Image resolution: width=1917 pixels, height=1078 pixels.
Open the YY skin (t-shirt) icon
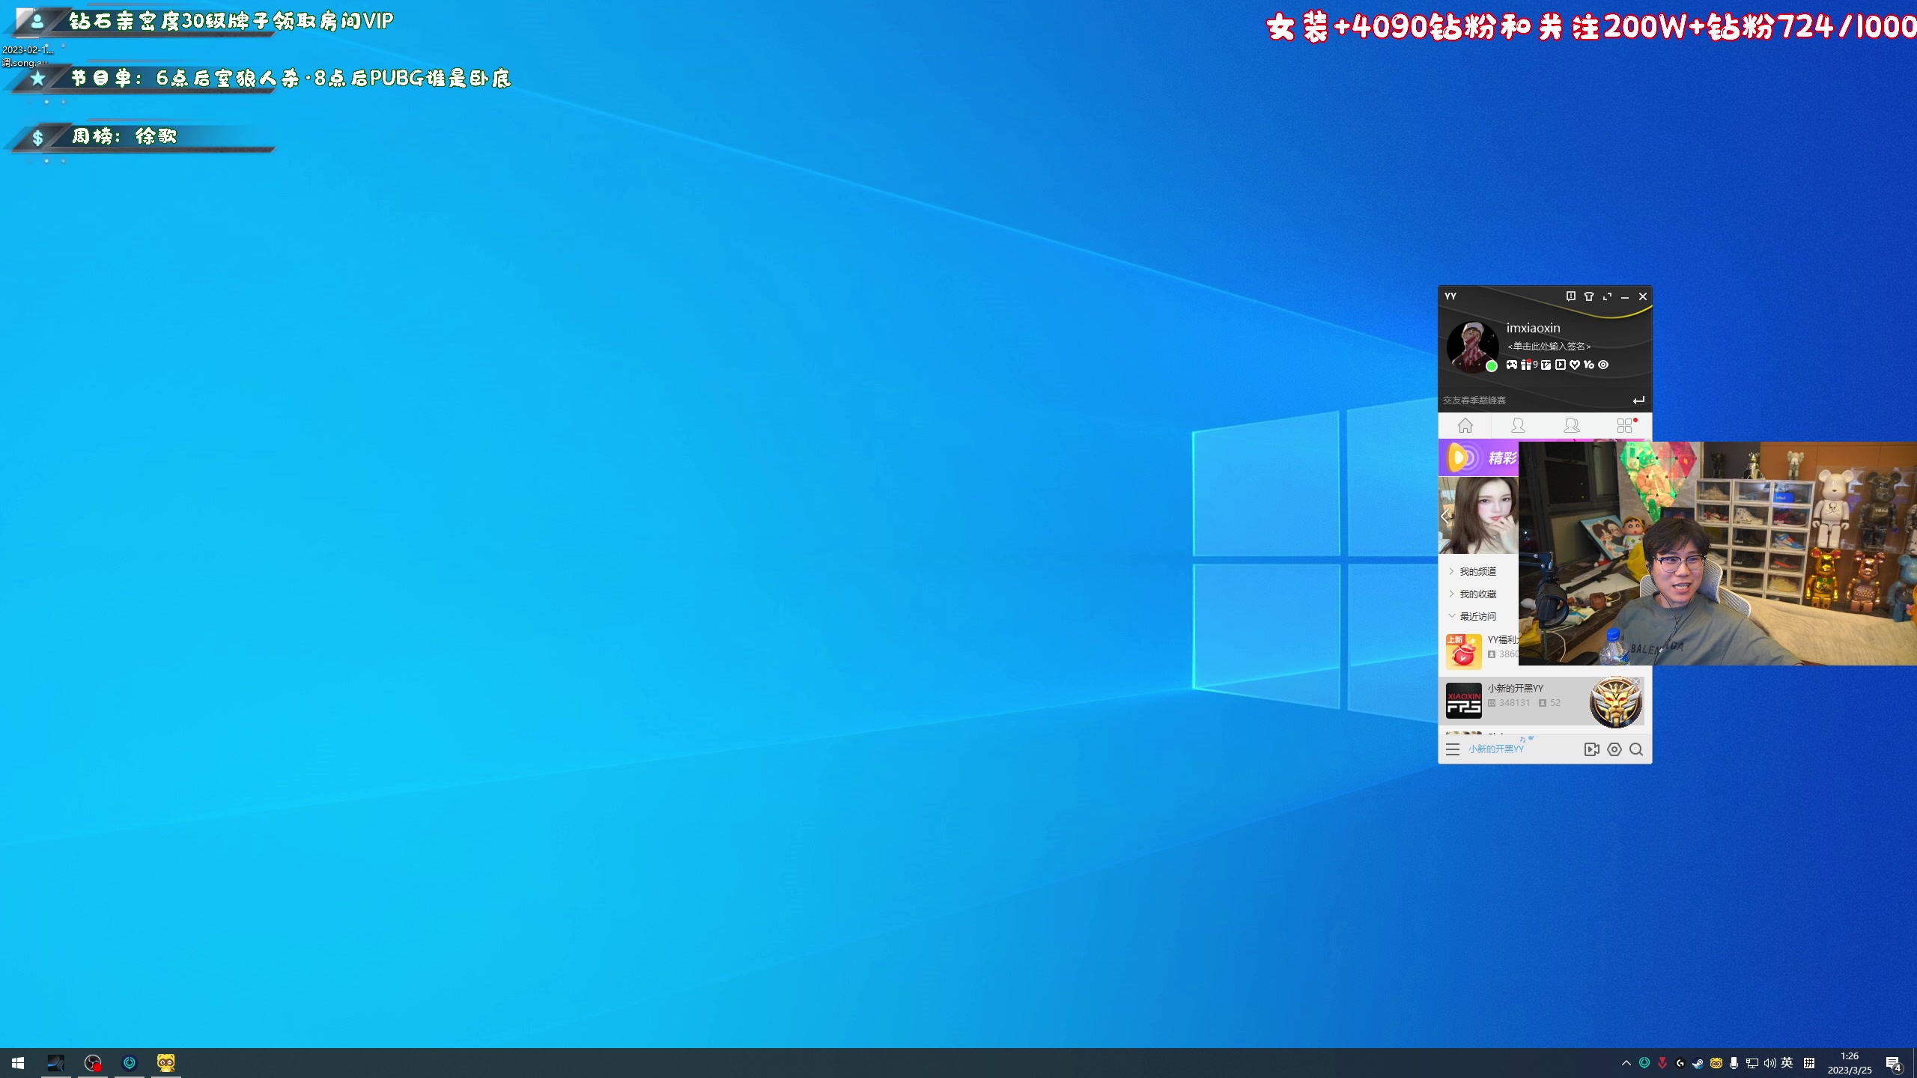click(1588, 296)
